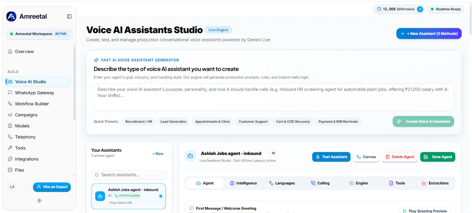Switch to the Calling tab
472x213 pixels.
320,183
